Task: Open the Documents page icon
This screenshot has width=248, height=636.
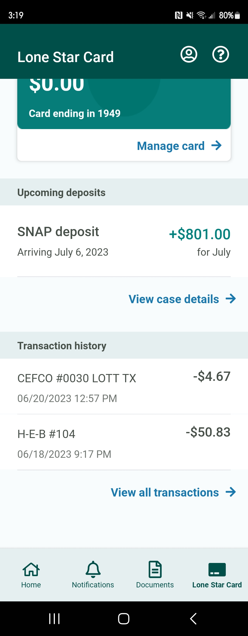Action: pyautogui.click(x=155, y=569)
